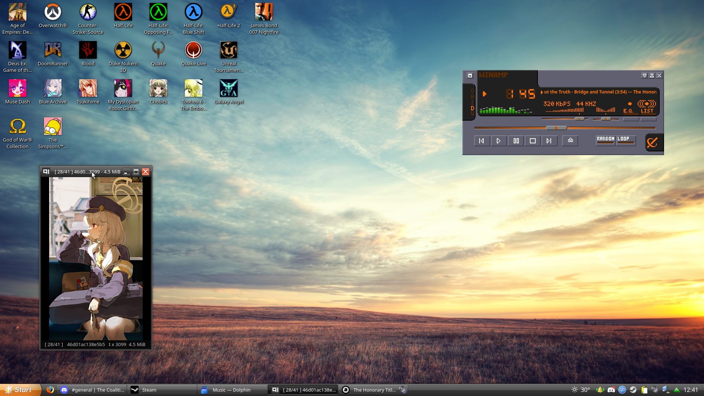This screenshot has width=704, height=396.
Task: Switch to The Honorary Title taskbar window
Action: [x=374, y=390]
